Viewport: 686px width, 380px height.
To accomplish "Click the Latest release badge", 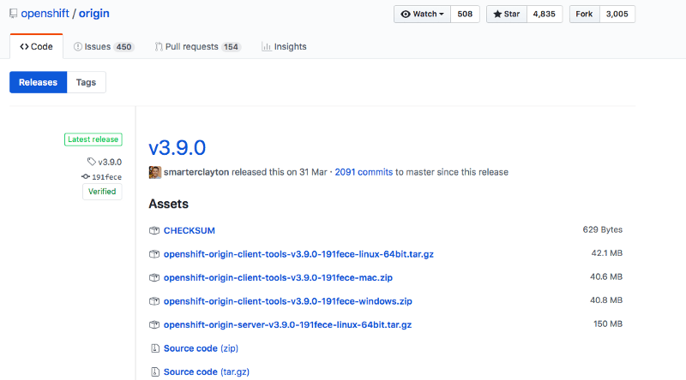I will pyautogui.click(x=93, y=140).
